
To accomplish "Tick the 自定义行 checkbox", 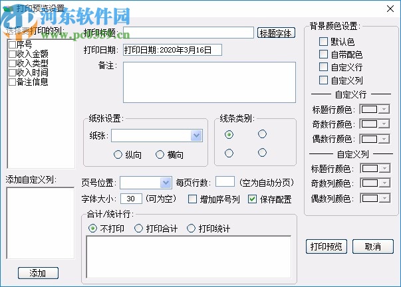I will click(323, 67).
